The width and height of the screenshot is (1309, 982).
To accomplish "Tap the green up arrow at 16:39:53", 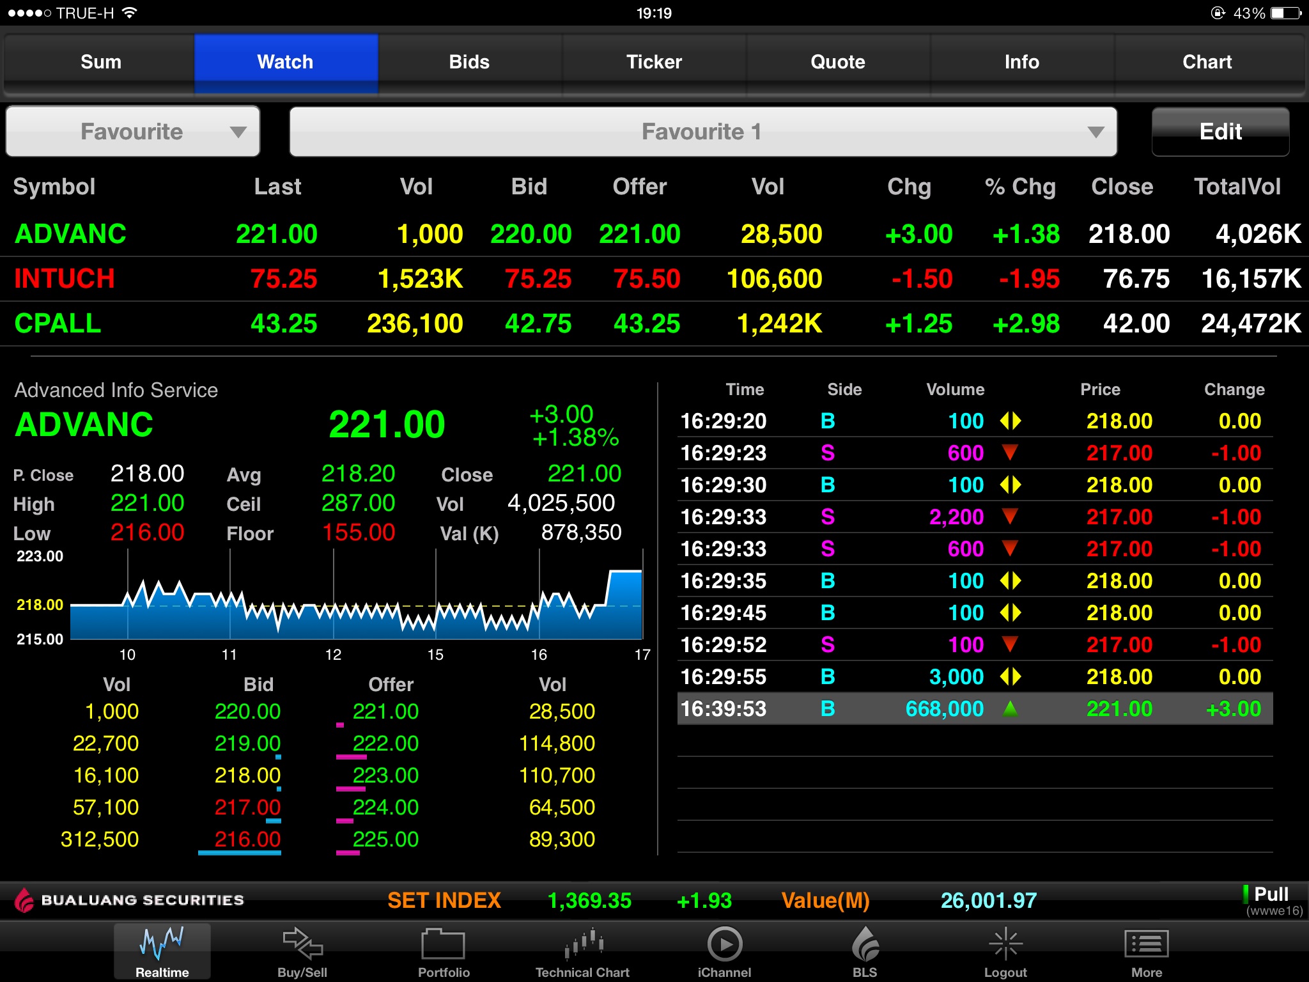I will (1010, 708).
